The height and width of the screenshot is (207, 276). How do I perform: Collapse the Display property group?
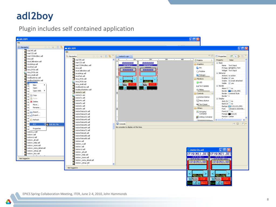click(x=217, y=99)
